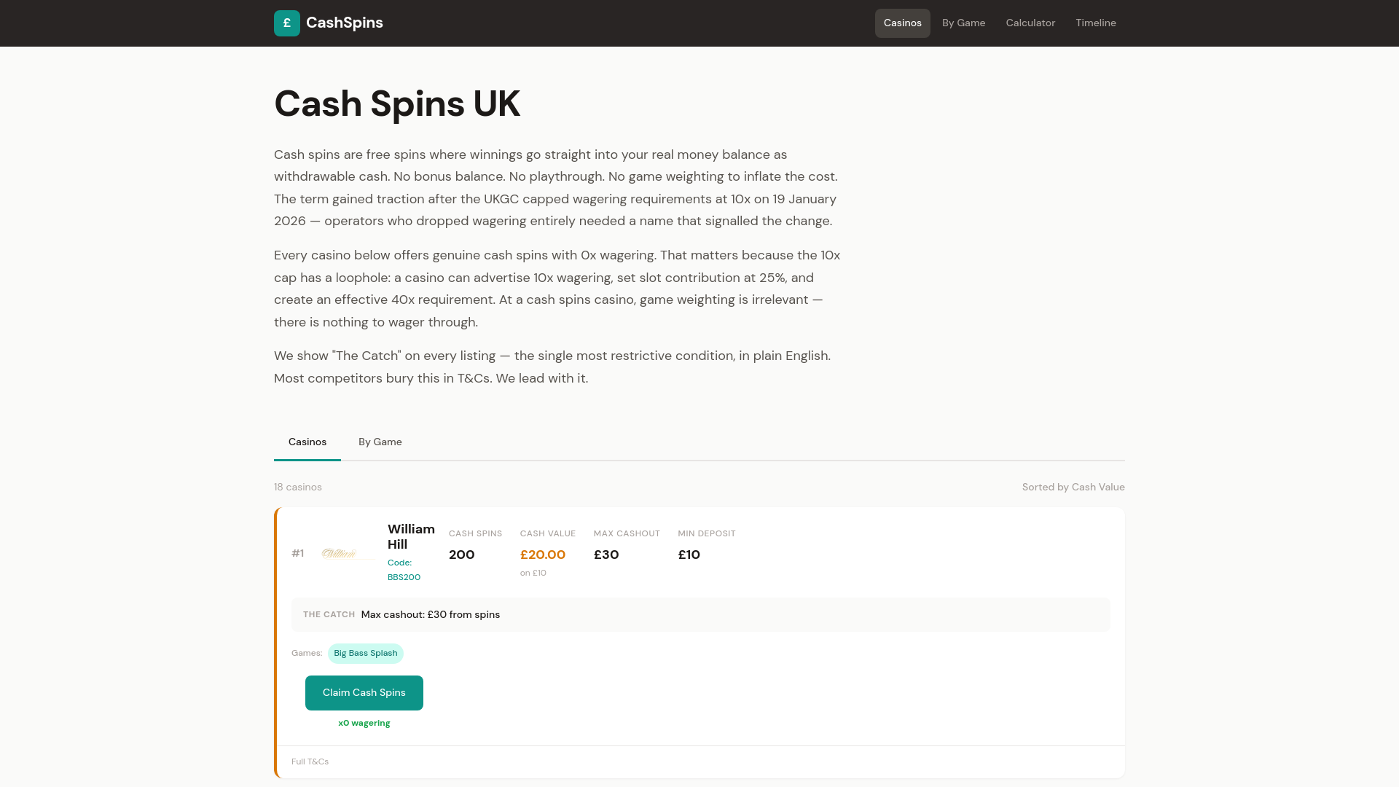Open the Timeline page
Image resolution: width=1399 pixels, height=787 pixels.
[x=1095, y=23]
